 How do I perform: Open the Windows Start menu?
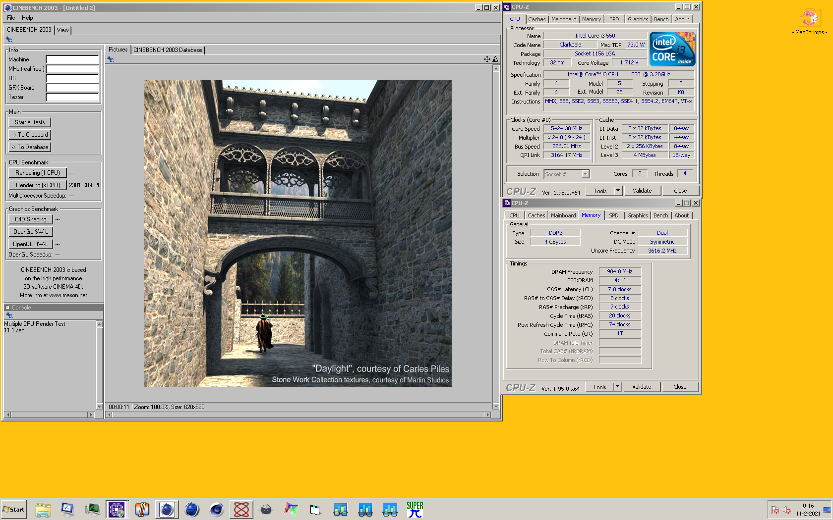click(13, 509)
